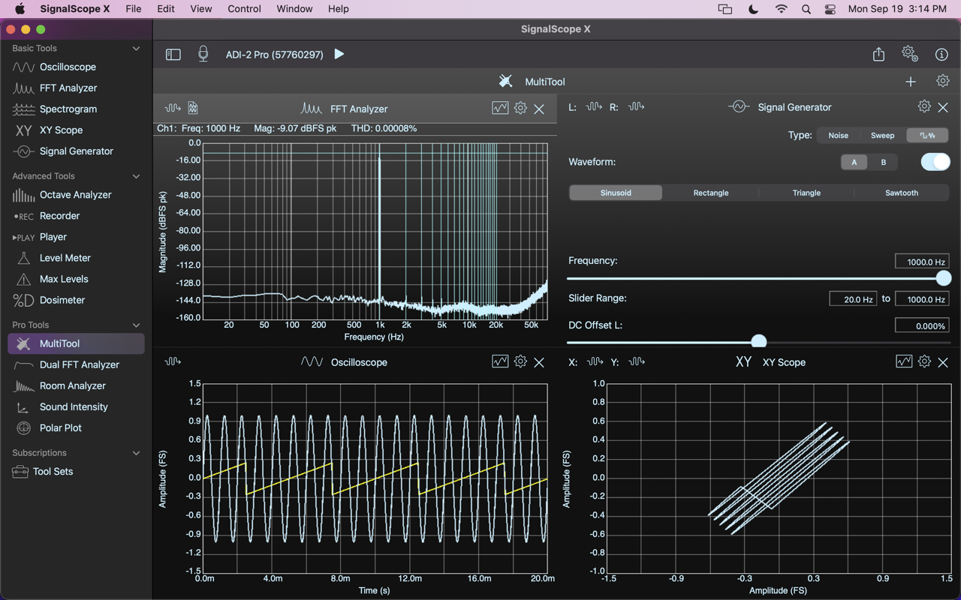Screen dimensions: 961x600
Task: Choose Sawtooth waveform
Action: [x=902, y=193]
